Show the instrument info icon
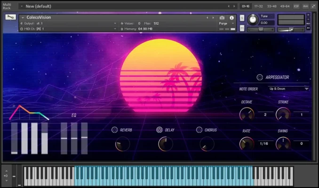The width and height of the screenshot is (319, 188). (x=231, y=18)
